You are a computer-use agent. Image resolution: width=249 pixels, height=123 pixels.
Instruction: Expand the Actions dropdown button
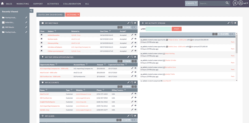72,14
